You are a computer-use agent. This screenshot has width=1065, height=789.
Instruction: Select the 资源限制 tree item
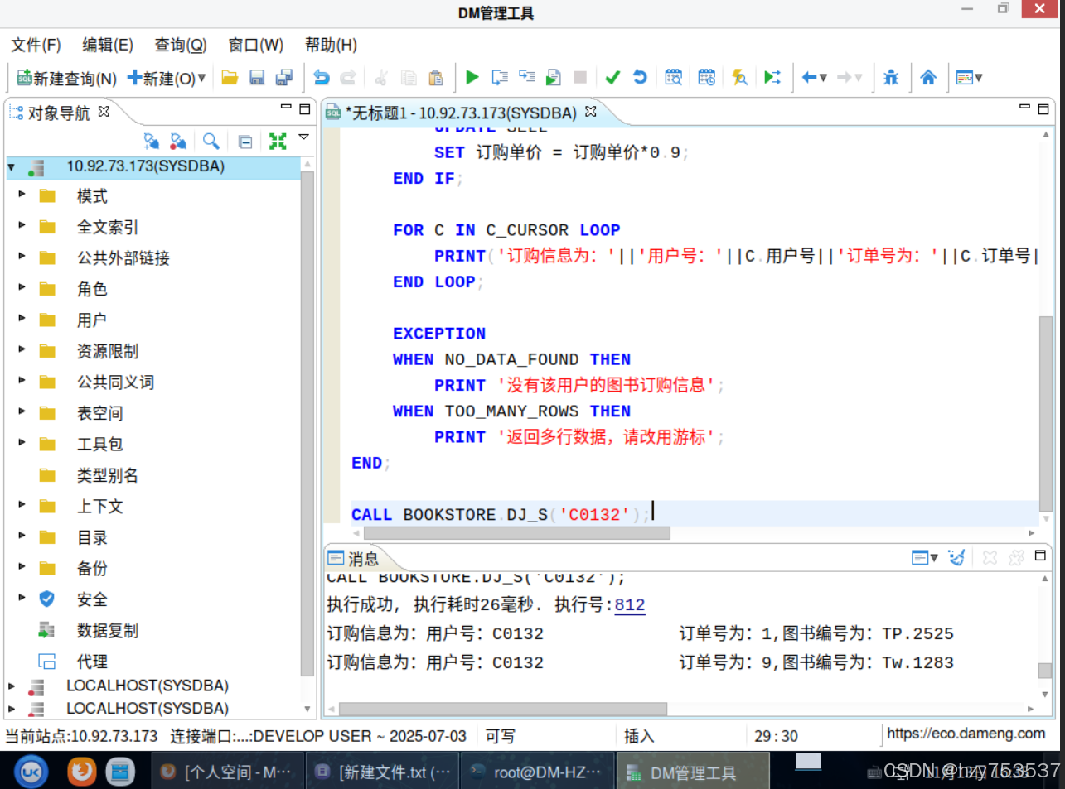108,351
